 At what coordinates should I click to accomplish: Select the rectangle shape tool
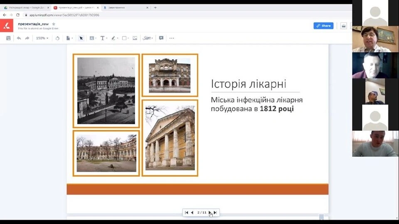pos(124,38)
